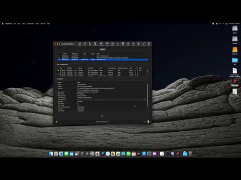
Task: Select the highlighted blue audio device row
Action: [x=102, y=59]
